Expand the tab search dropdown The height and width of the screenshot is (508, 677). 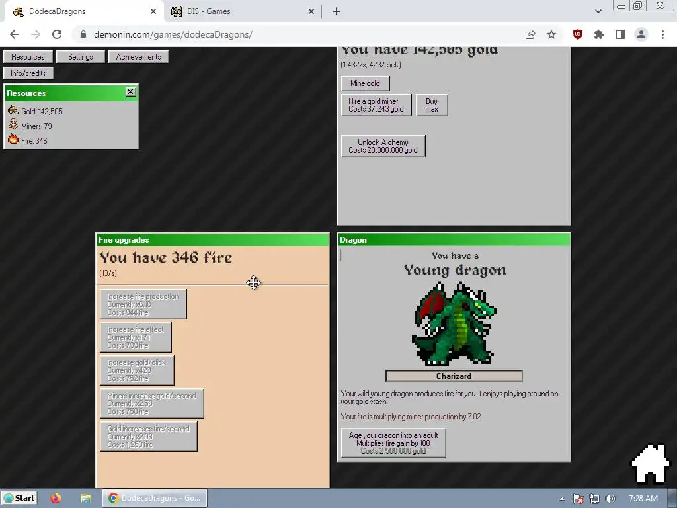coord(598,11)
